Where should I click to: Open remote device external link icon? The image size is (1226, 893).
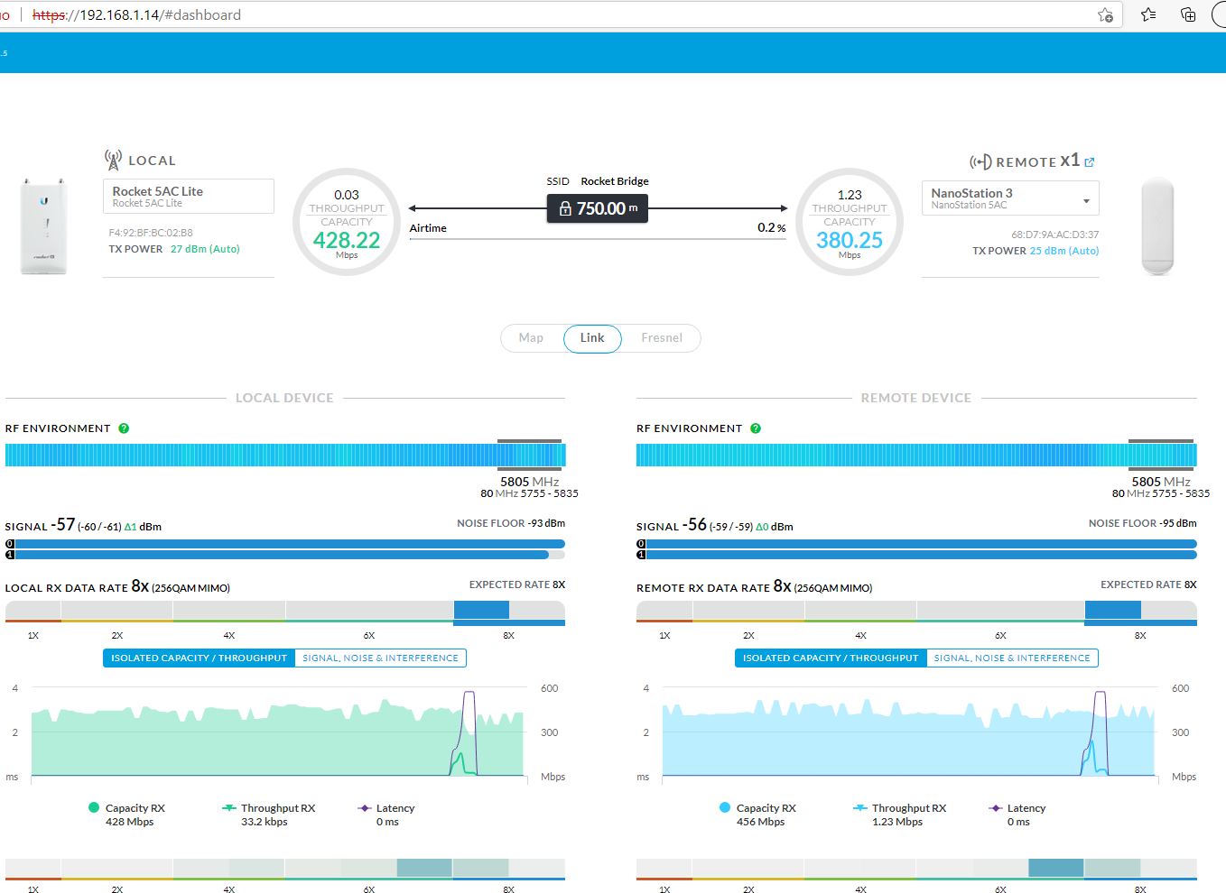click(1090, 162)
